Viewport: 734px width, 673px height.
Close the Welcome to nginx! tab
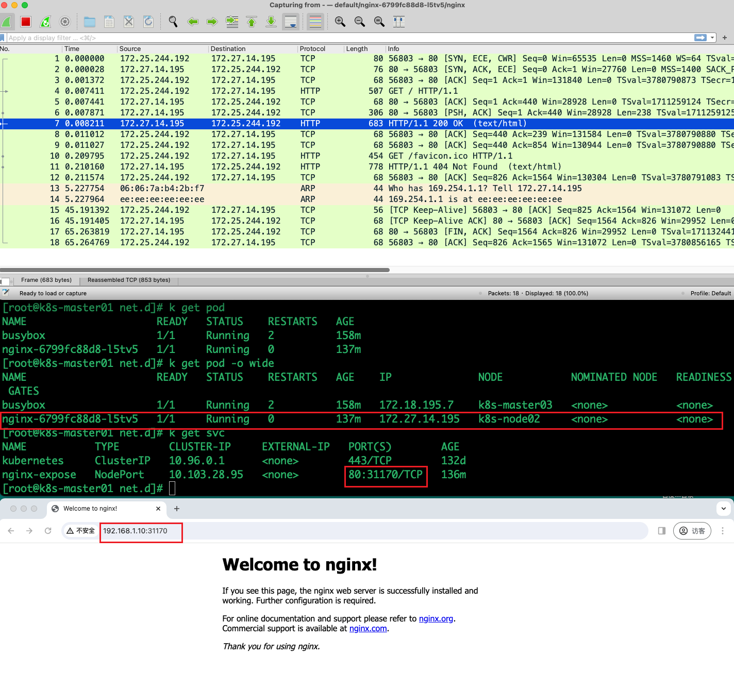coord(158,509)
